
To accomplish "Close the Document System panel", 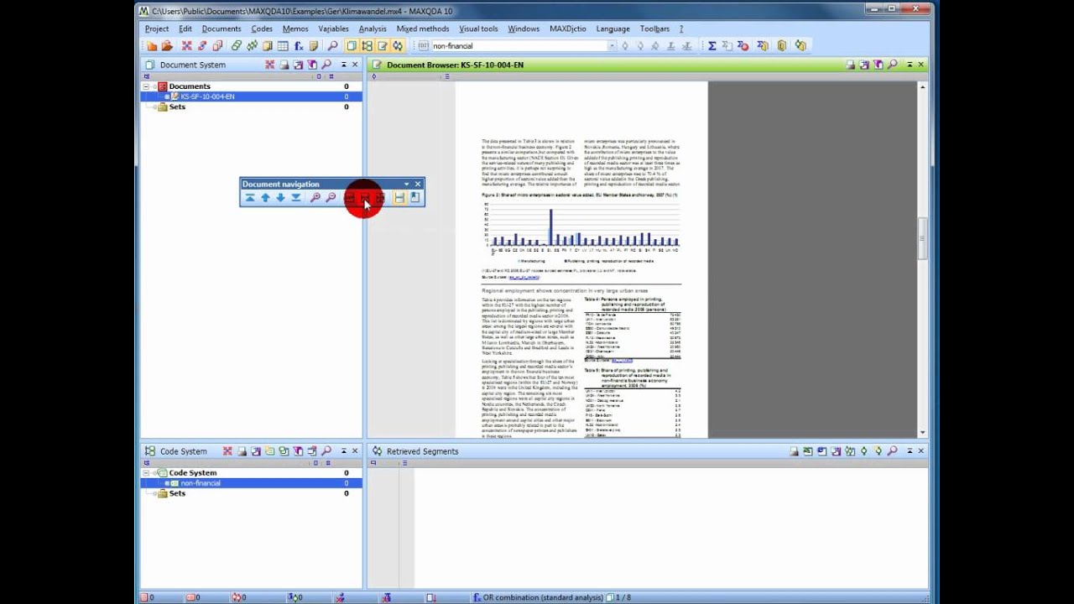I will click(355, 65).
